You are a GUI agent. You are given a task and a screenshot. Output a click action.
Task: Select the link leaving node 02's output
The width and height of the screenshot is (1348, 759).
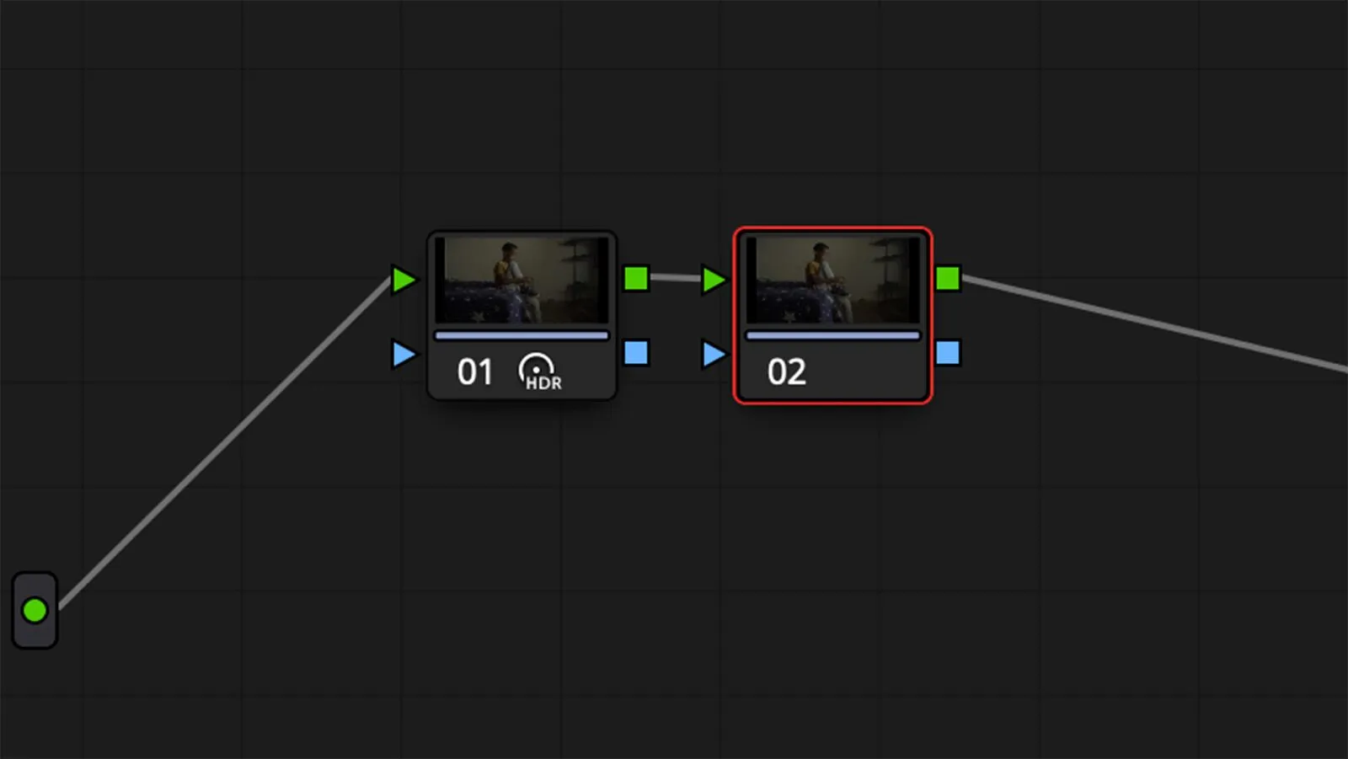click(x=1154, y=323)
